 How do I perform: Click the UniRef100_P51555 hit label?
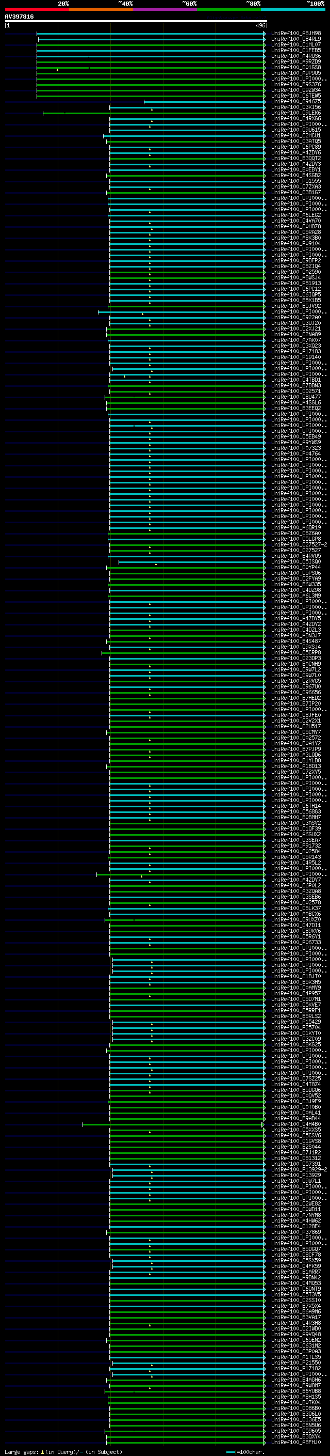(x=296, y=181)
